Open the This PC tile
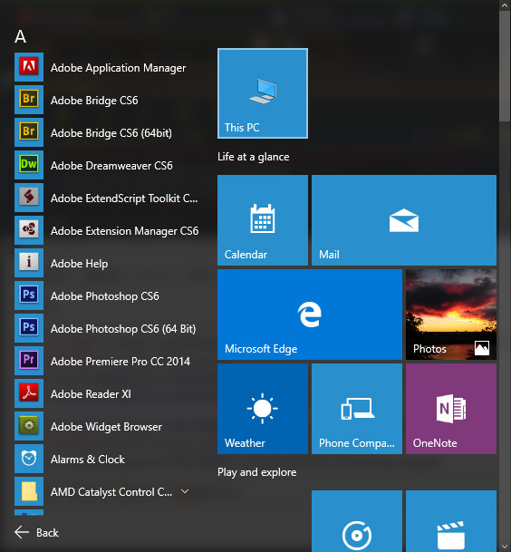 pos(263,93)
